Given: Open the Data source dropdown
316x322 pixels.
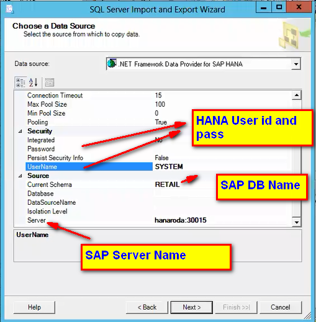Looking at the screenshot, I should [x=296, y=64].
